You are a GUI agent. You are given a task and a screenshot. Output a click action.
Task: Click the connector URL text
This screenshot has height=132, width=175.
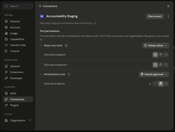(x=66, y=23)
